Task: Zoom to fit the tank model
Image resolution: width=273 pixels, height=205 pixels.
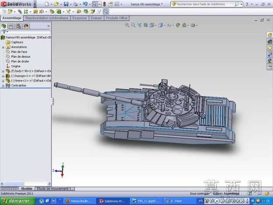Action: [127, 25]
